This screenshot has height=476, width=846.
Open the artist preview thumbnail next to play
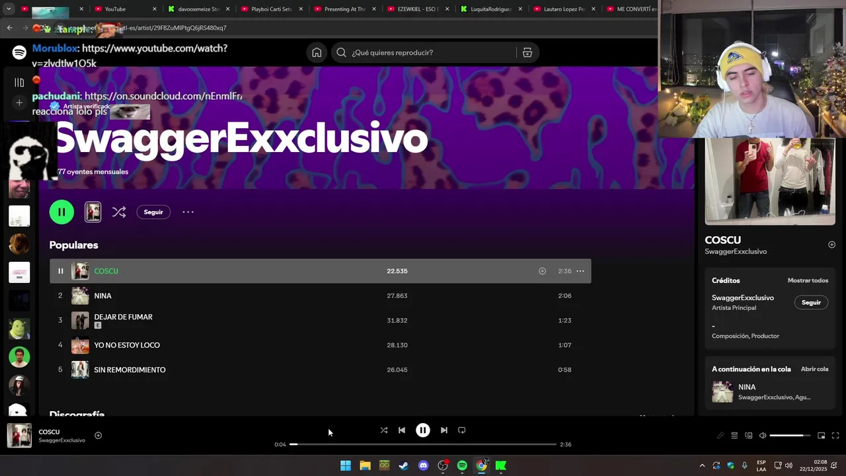pyautogui.click(x=93, y=212)
